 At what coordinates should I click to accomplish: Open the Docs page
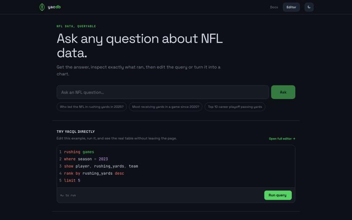click(274, 7)
